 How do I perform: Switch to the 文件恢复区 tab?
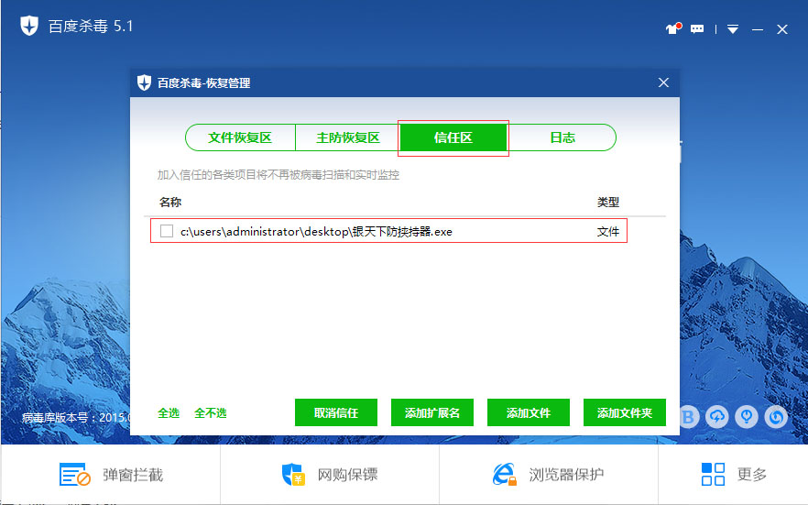240,137
